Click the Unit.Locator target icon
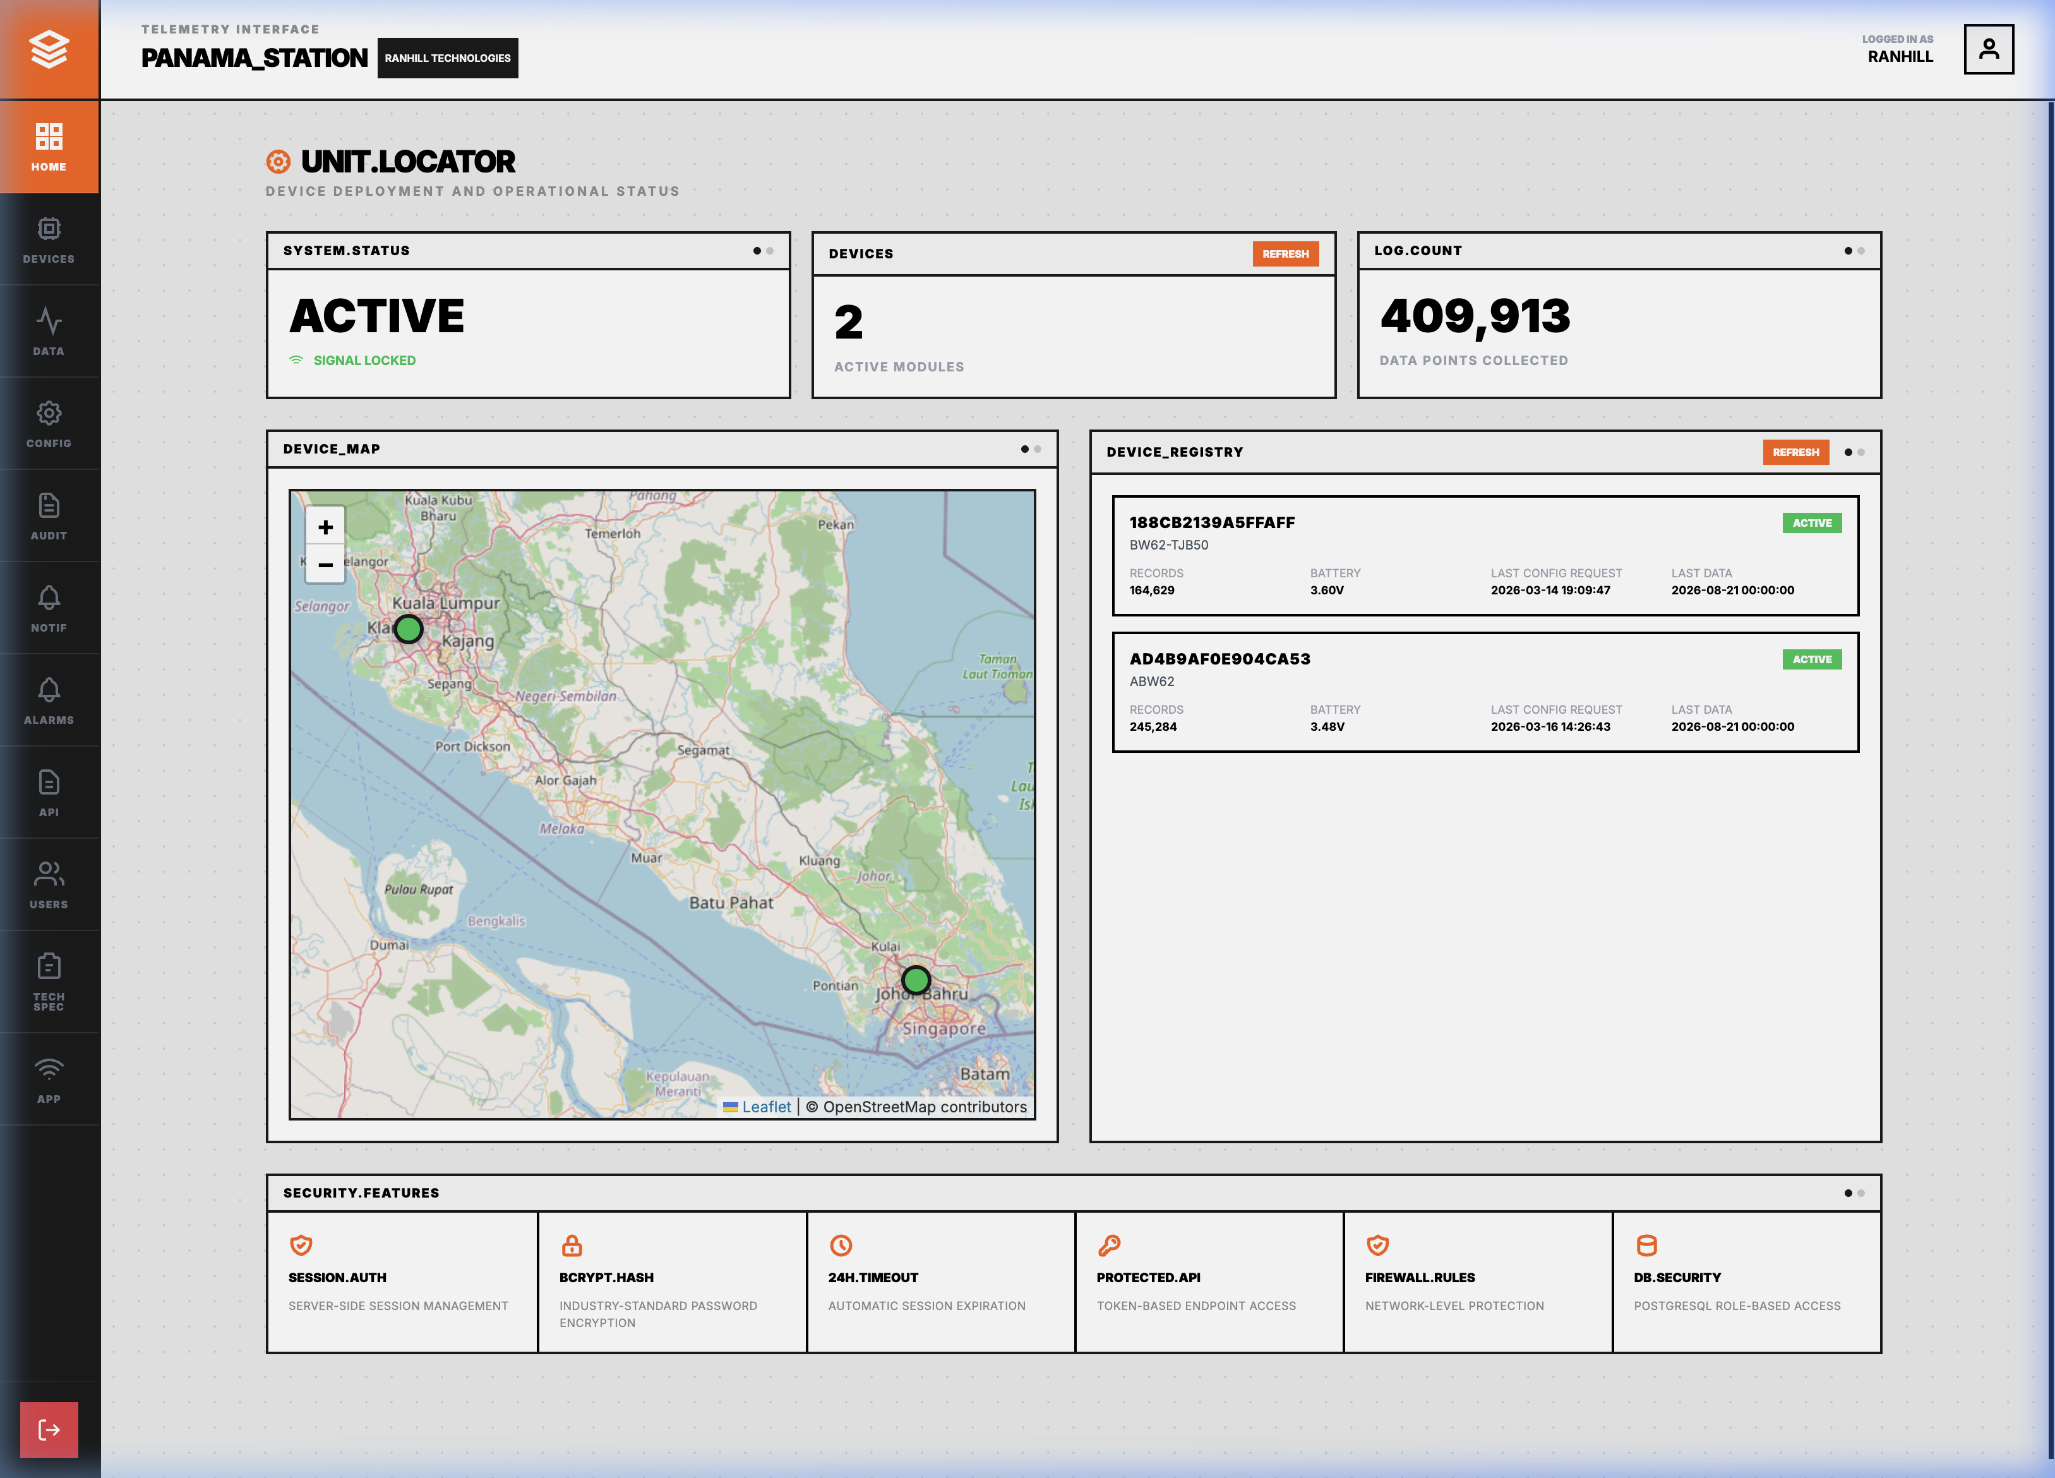 click(x=278, y=161)
